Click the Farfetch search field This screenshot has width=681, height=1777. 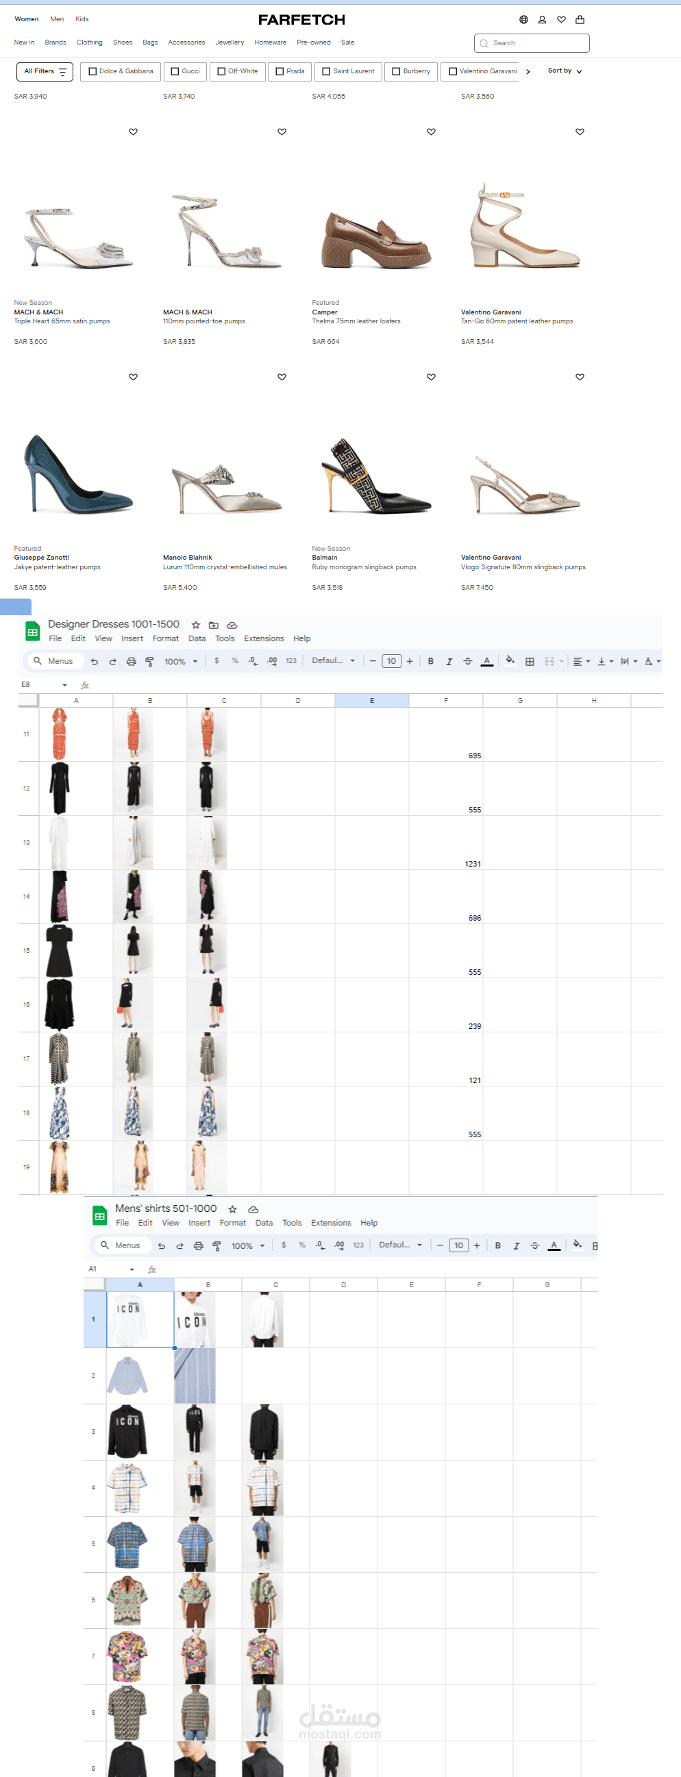[x=532, y=42]
